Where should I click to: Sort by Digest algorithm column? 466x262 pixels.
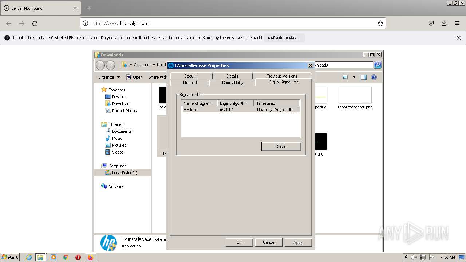[235, 103]
